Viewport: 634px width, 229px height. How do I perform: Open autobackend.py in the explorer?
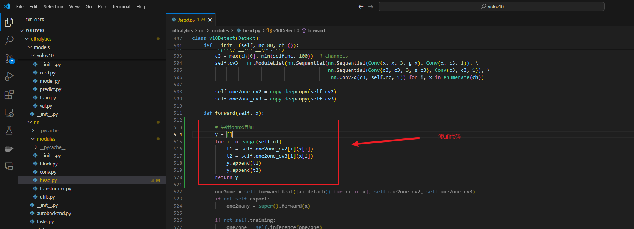tap(92, 213)
